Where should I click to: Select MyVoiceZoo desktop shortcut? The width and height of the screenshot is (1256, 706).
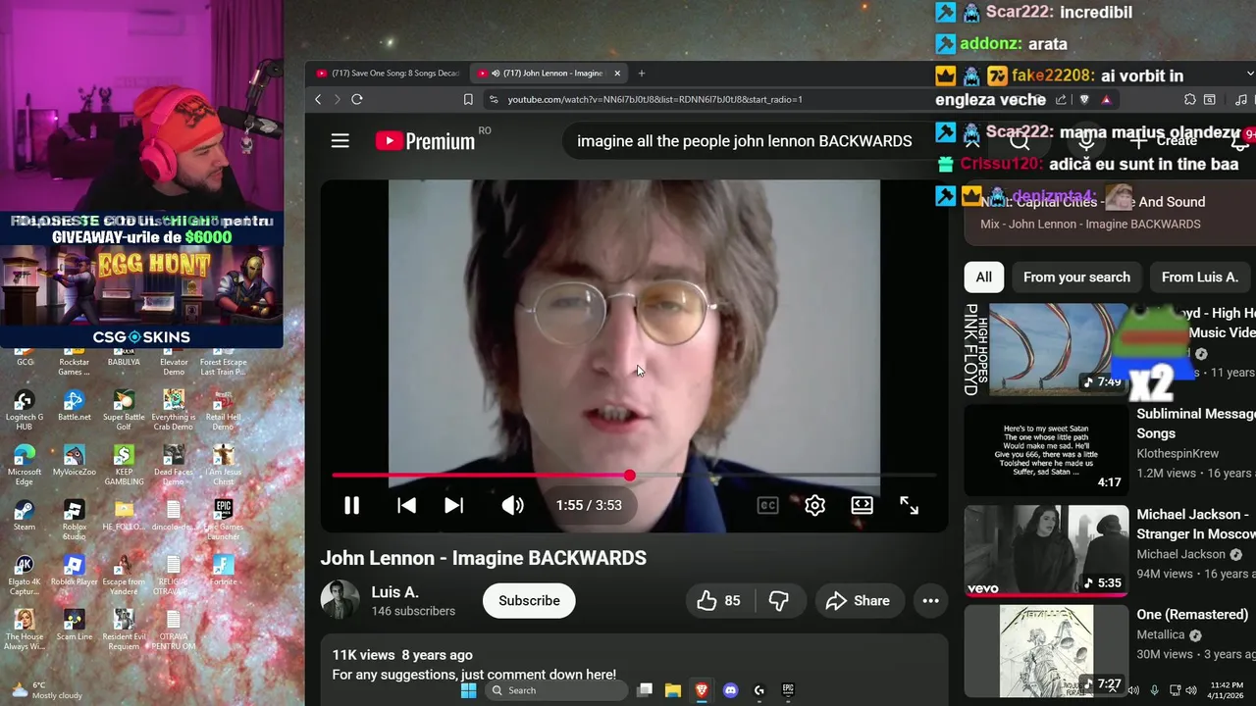click(74, 461)
